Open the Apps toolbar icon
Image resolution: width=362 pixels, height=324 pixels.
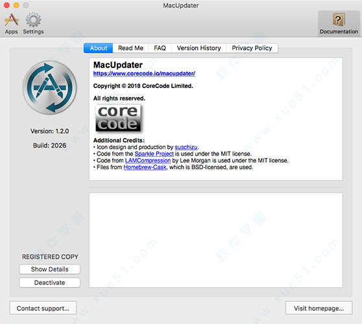(x=11, y=19)
